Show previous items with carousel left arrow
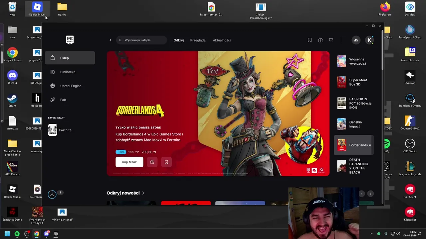Viewport: 426px width, 239px height. pos(362,194)
